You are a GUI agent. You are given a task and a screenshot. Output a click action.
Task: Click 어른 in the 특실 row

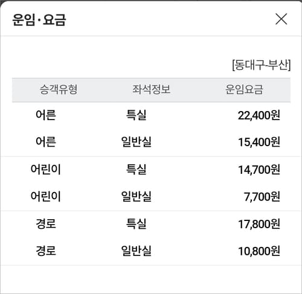tap(46, 115)
